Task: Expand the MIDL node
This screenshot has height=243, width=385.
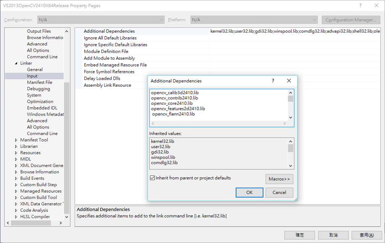Action: [16, 159]
